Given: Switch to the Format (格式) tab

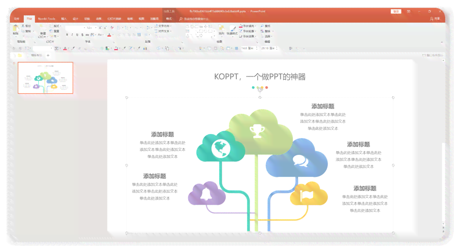Looking at the screenshot, I should (x=169, y=18).
